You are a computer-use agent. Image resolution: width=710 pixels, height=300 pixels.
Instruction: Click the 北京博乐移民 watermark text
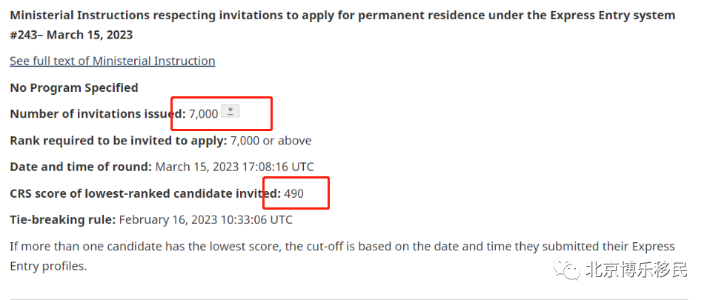(637, 269)
